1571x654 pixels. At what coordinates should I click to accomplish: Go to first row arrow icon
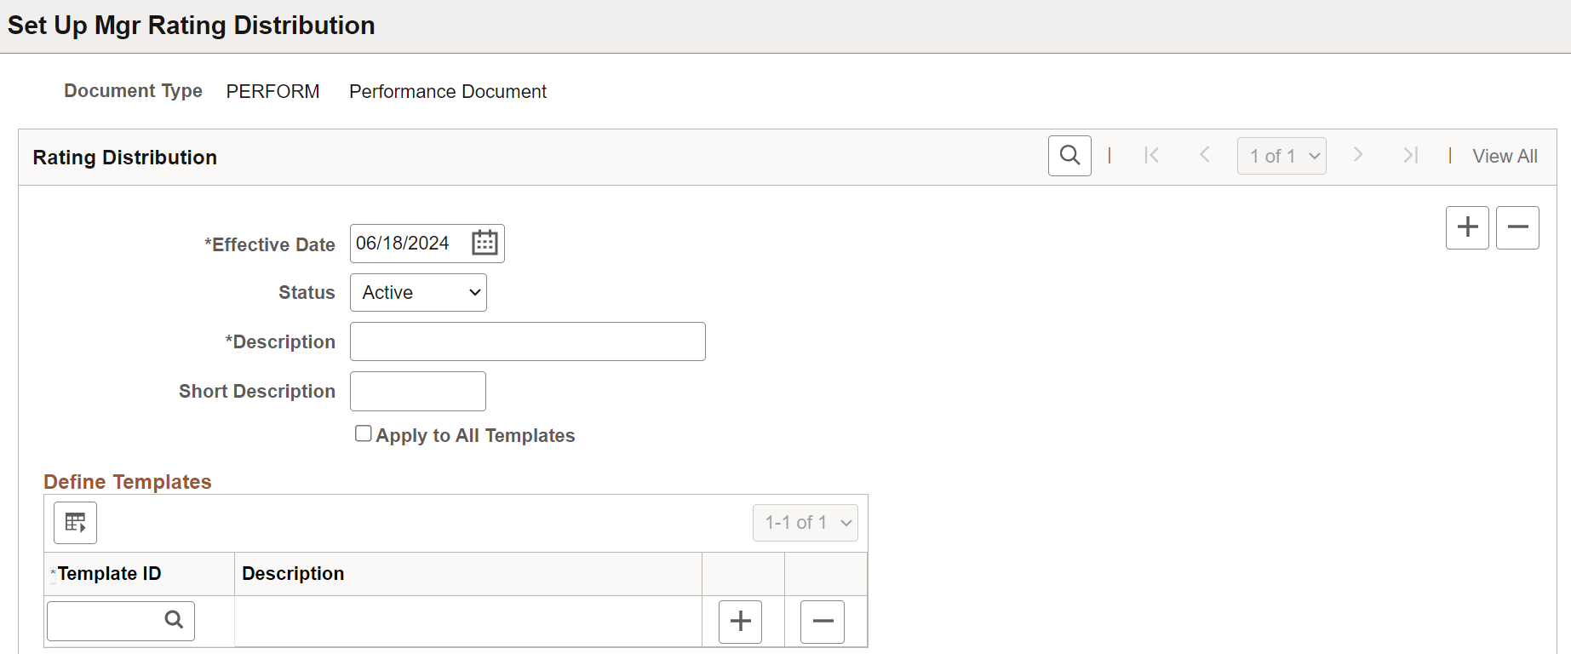1152,155
